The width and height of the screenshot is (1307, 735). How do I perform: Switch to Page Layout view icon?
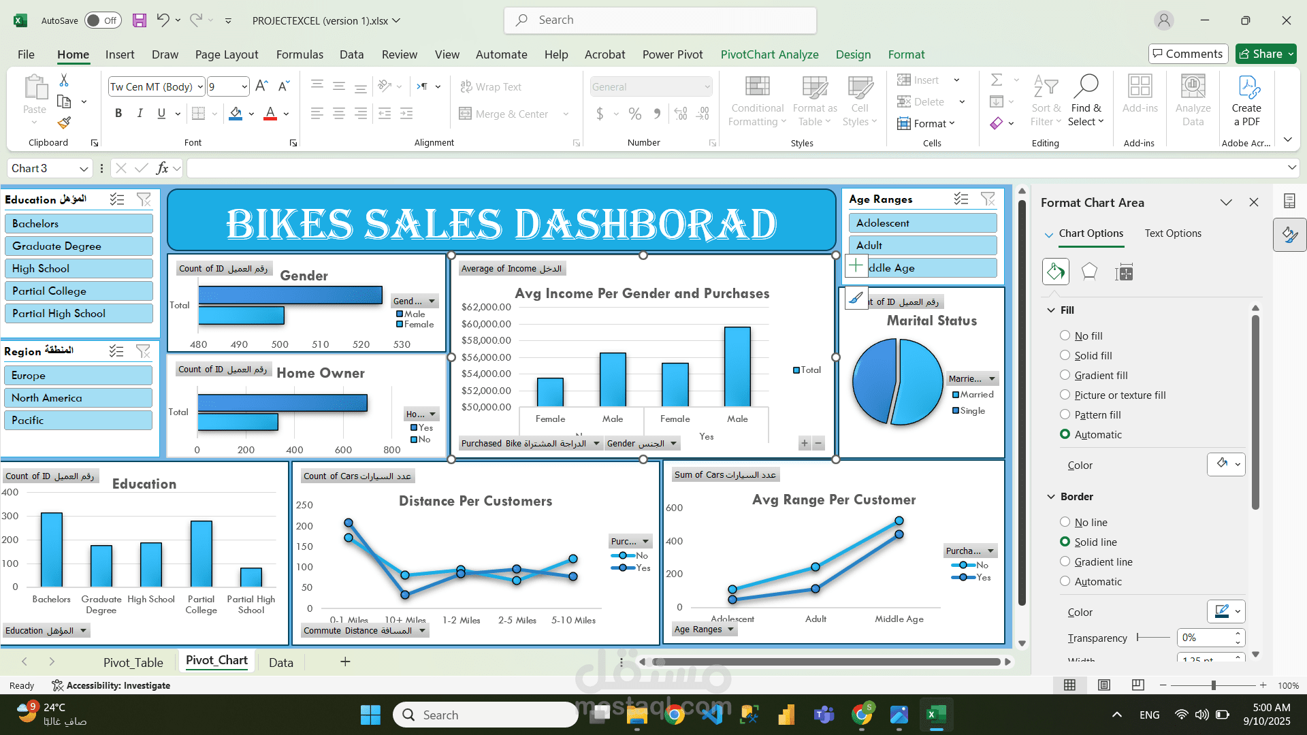click(1104, 685)
